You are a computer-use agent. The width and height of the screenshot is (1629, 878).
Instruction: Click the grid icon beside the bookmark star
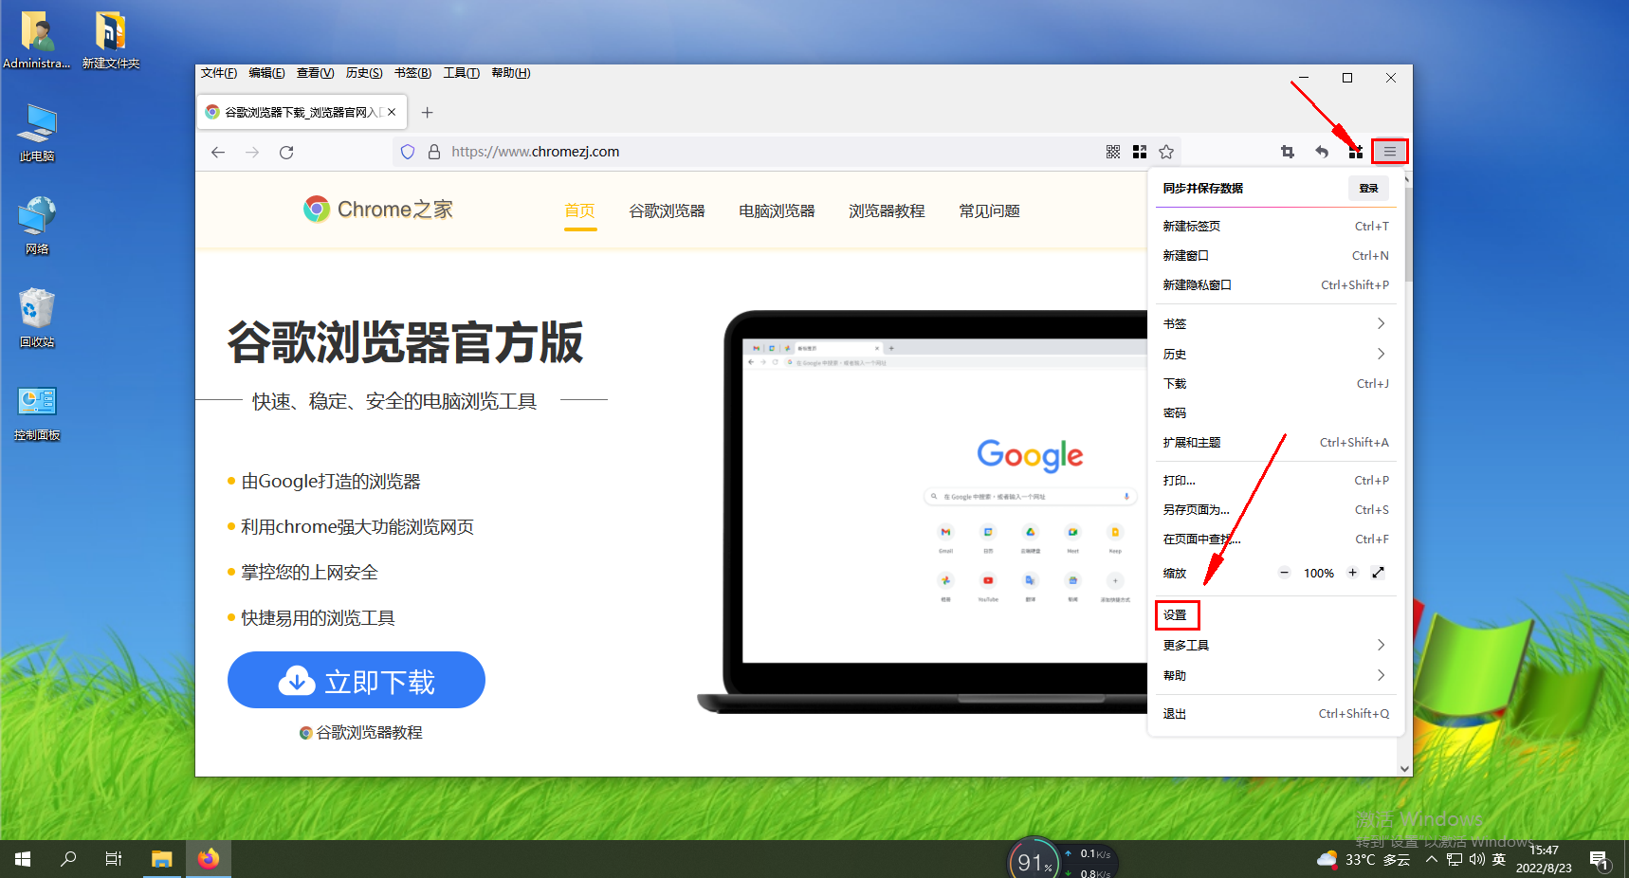click(x=1140, y=152)
